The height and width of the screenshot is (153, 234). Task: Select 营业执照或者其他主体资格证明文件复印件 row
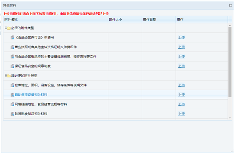[x=46, y=47]
